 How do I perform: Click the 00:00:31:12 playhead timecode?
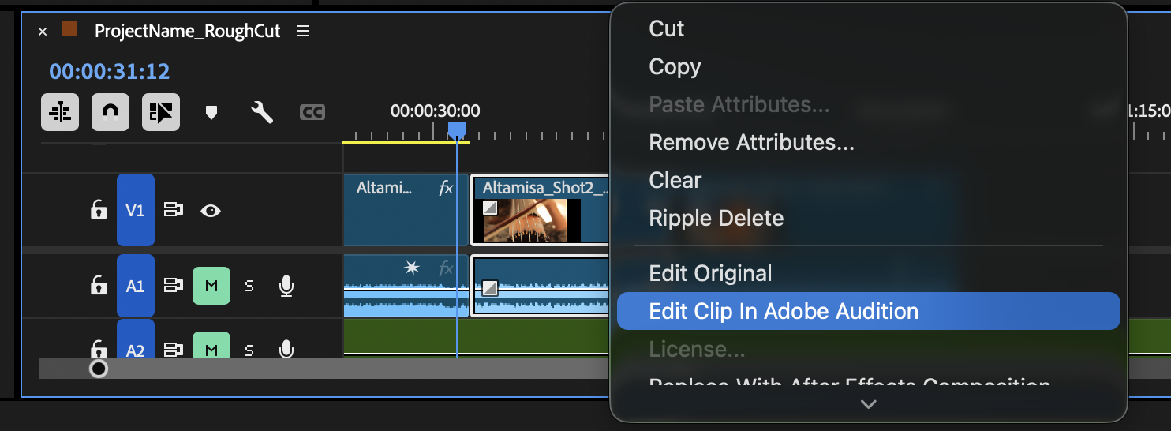[x=110, y=71]
